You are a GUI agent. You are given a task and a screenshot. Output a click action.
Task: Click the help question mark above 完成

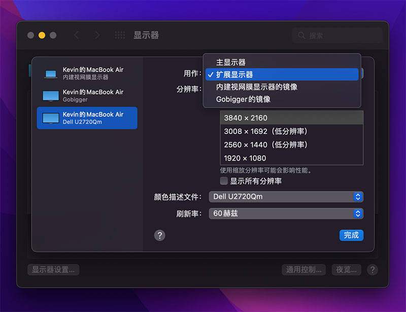point(160,235)
